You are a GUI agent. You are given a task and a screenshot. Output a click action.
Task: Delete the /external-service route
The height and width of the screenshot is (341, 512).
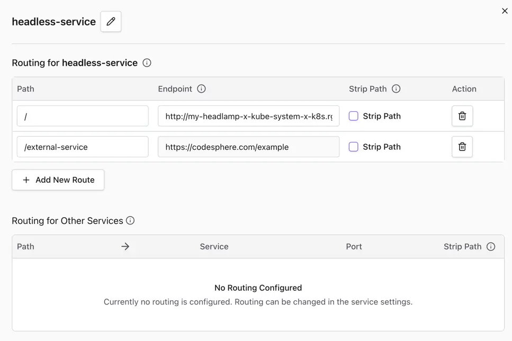coord(462,147)
